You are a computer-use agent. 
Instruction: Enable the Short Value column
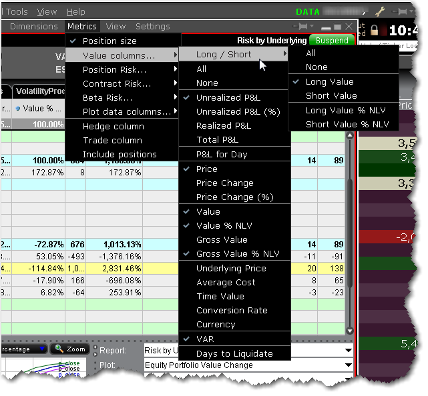click(331, 95)
